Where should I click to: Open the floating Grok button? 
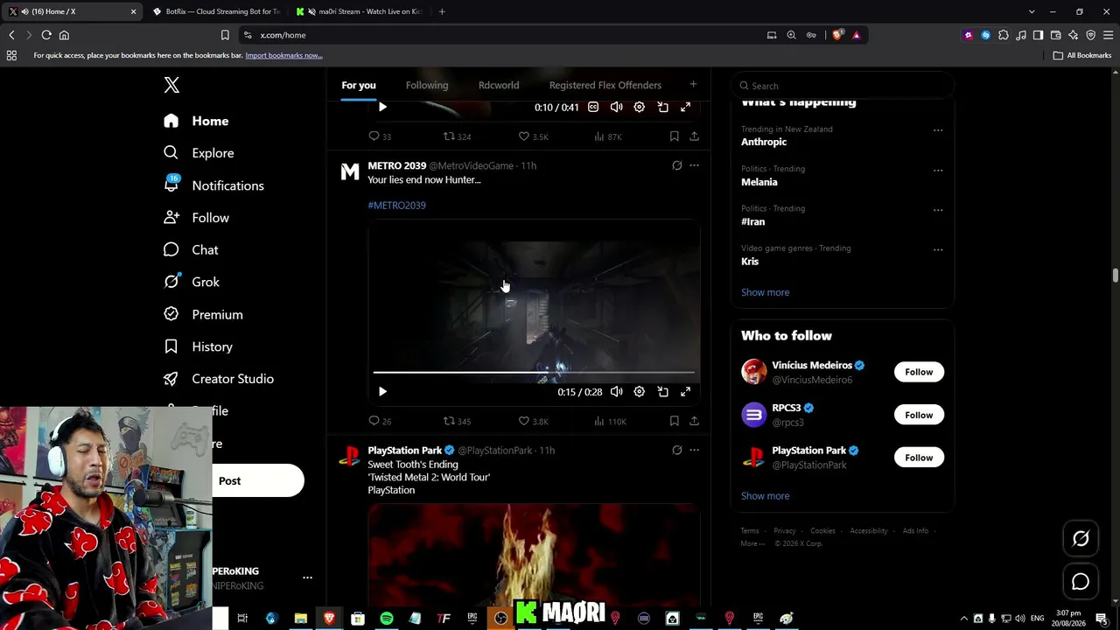[x=1081, y=539]
